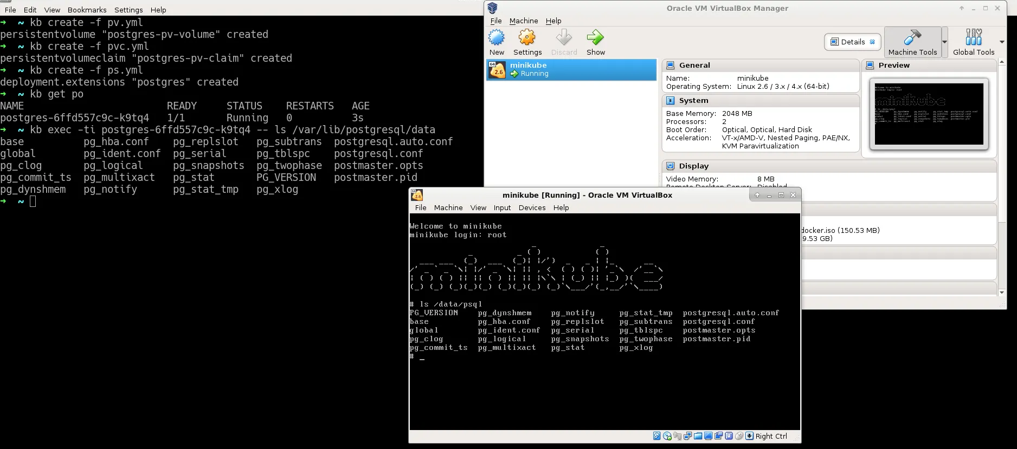Click the Display section header

(x=829, y=166)
